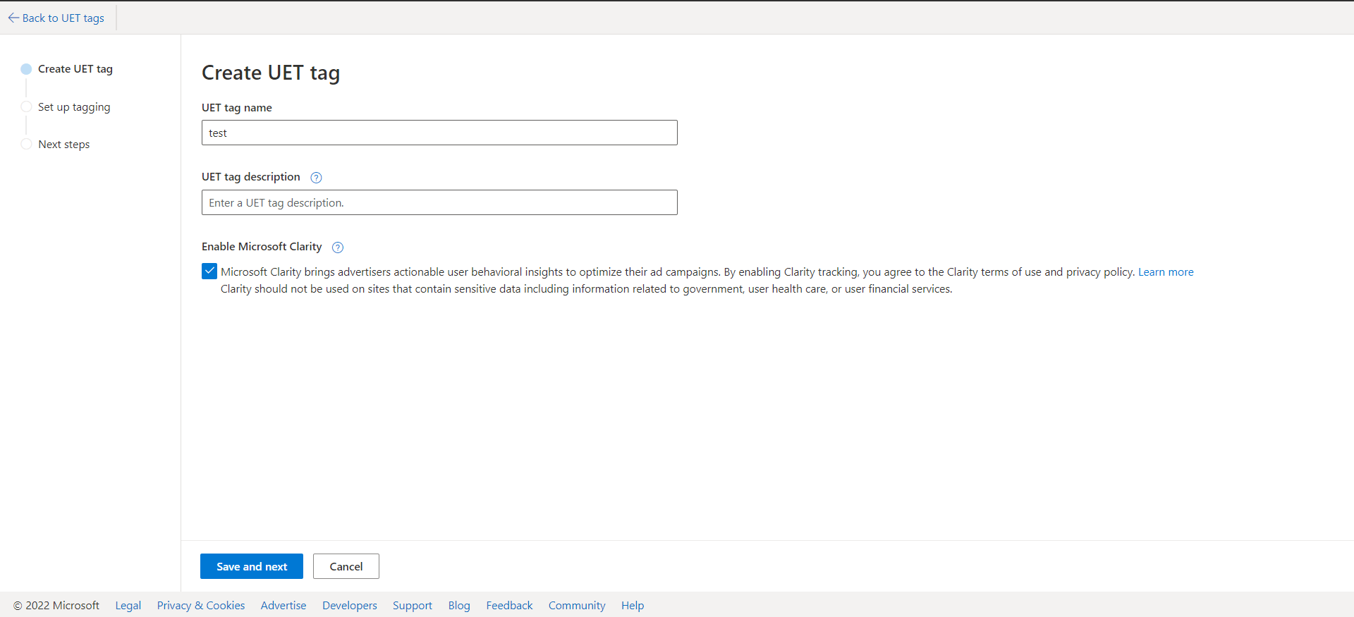Open the Legal footer link
The height and width of the screenshot is (617, 1354).
click(x=128, y=606)
